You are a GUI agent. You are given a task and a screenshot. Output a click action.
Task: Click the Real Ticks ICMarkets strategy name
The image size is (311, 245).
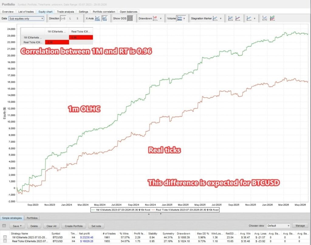pos(30,241)
